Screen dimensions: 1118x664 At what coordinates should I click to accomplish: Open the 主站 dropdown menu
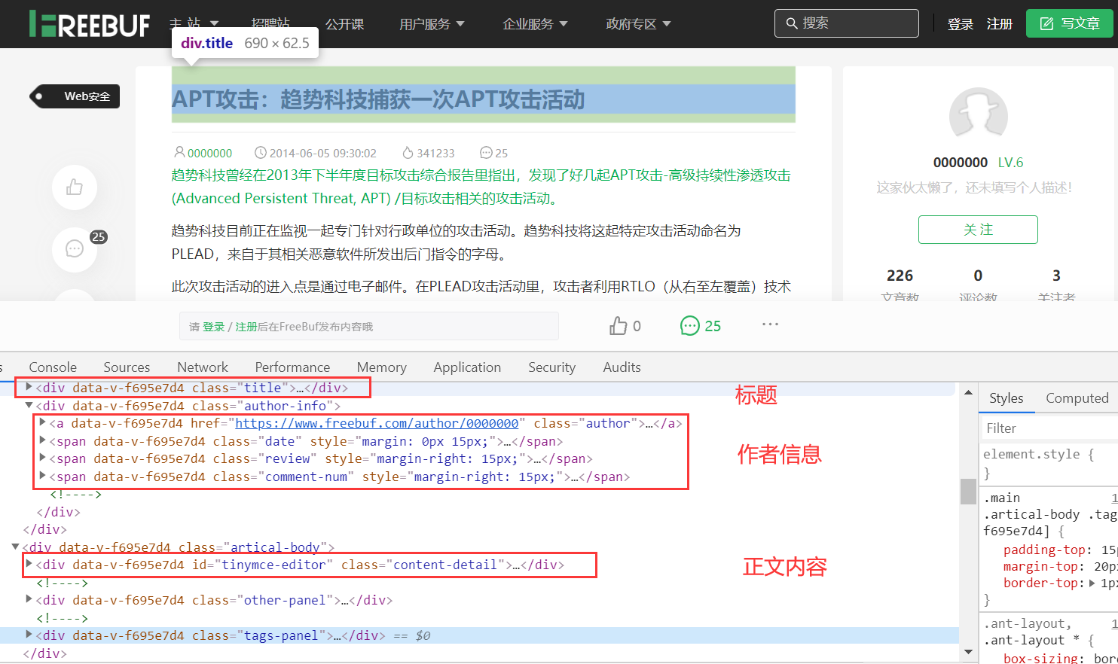coord(194,24)
